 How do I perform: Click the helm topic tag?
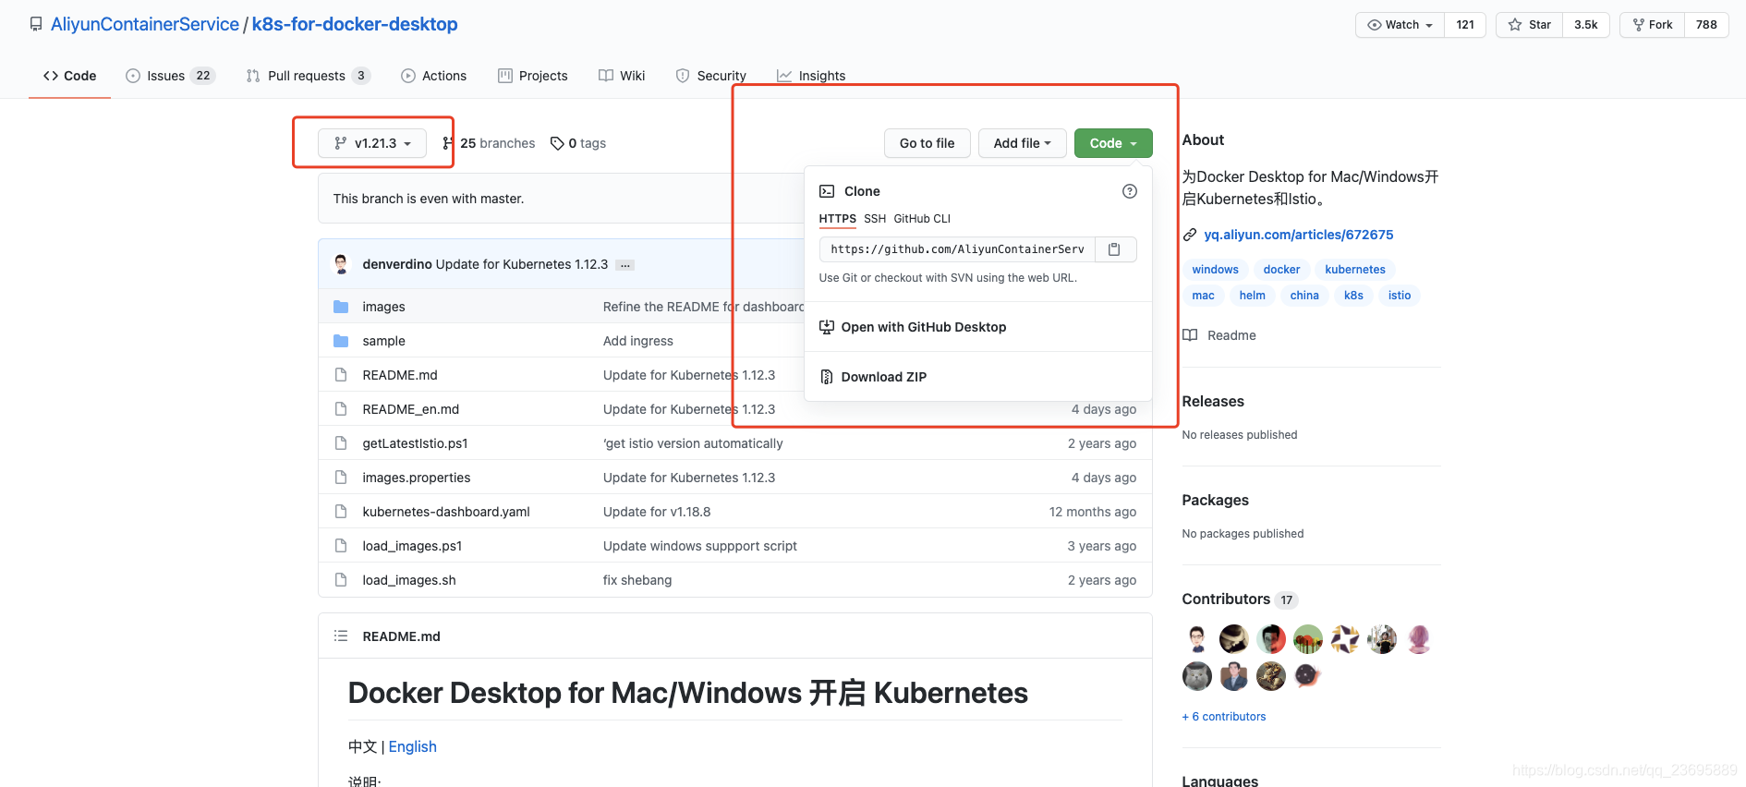click(1252, 296)
